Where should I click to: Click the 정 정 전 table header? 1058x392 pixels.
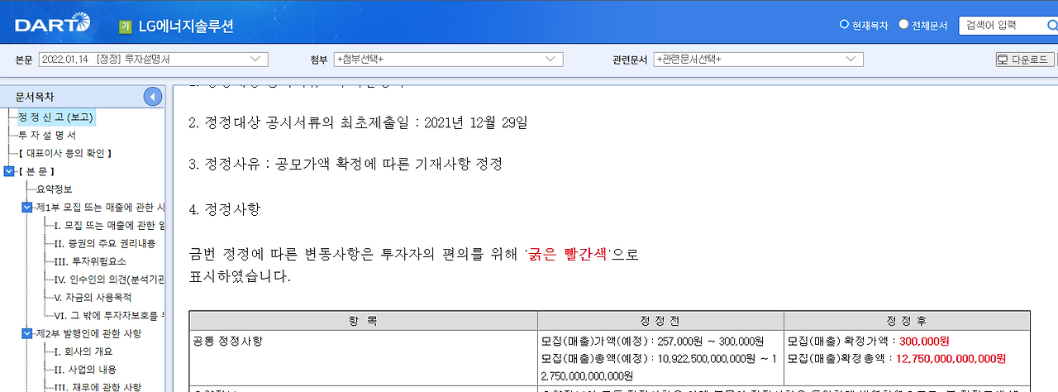tap(660, 321)
